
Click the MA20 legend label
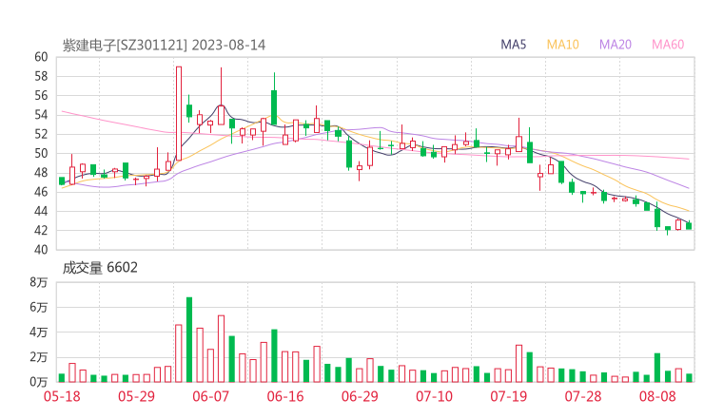coord(616,45)
